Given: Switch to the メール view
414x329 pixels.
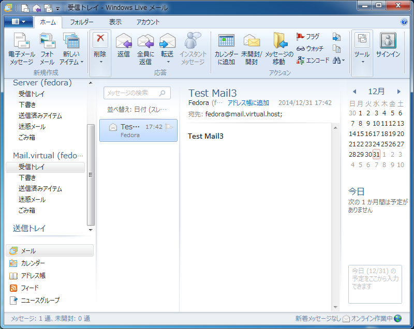Looking at the screenshot, I should point(50,251).
